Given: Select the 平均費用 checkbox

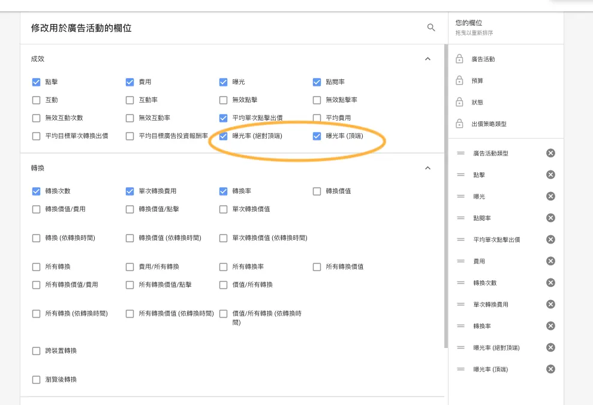Looking at the screenshot, I should [317, 118].
